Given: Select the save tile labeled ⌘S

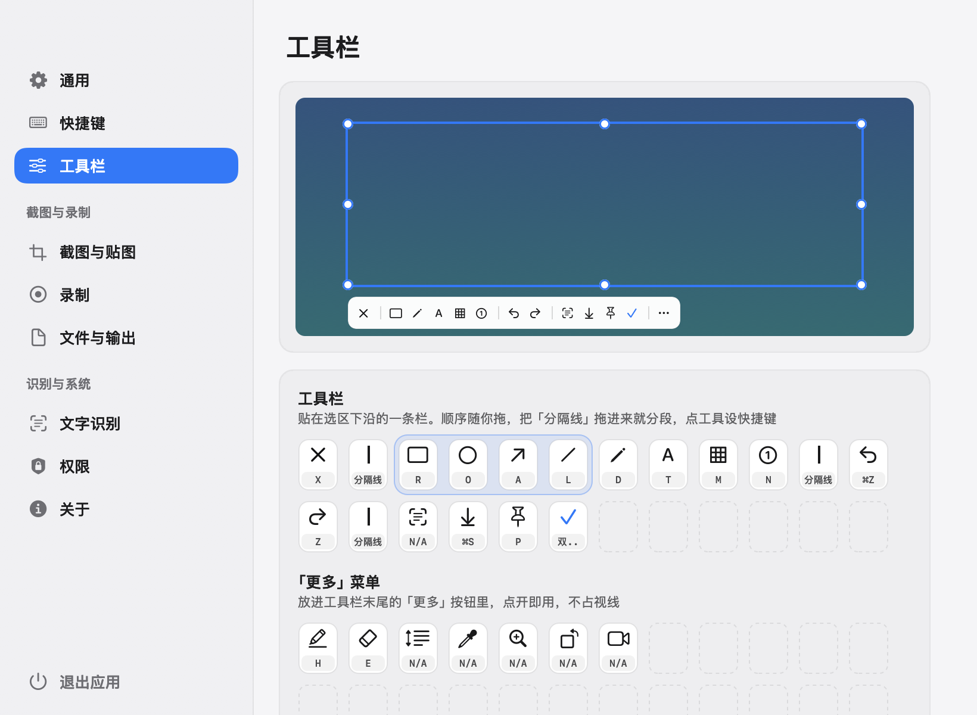Looking at the screenshot, I should point(468,527).
